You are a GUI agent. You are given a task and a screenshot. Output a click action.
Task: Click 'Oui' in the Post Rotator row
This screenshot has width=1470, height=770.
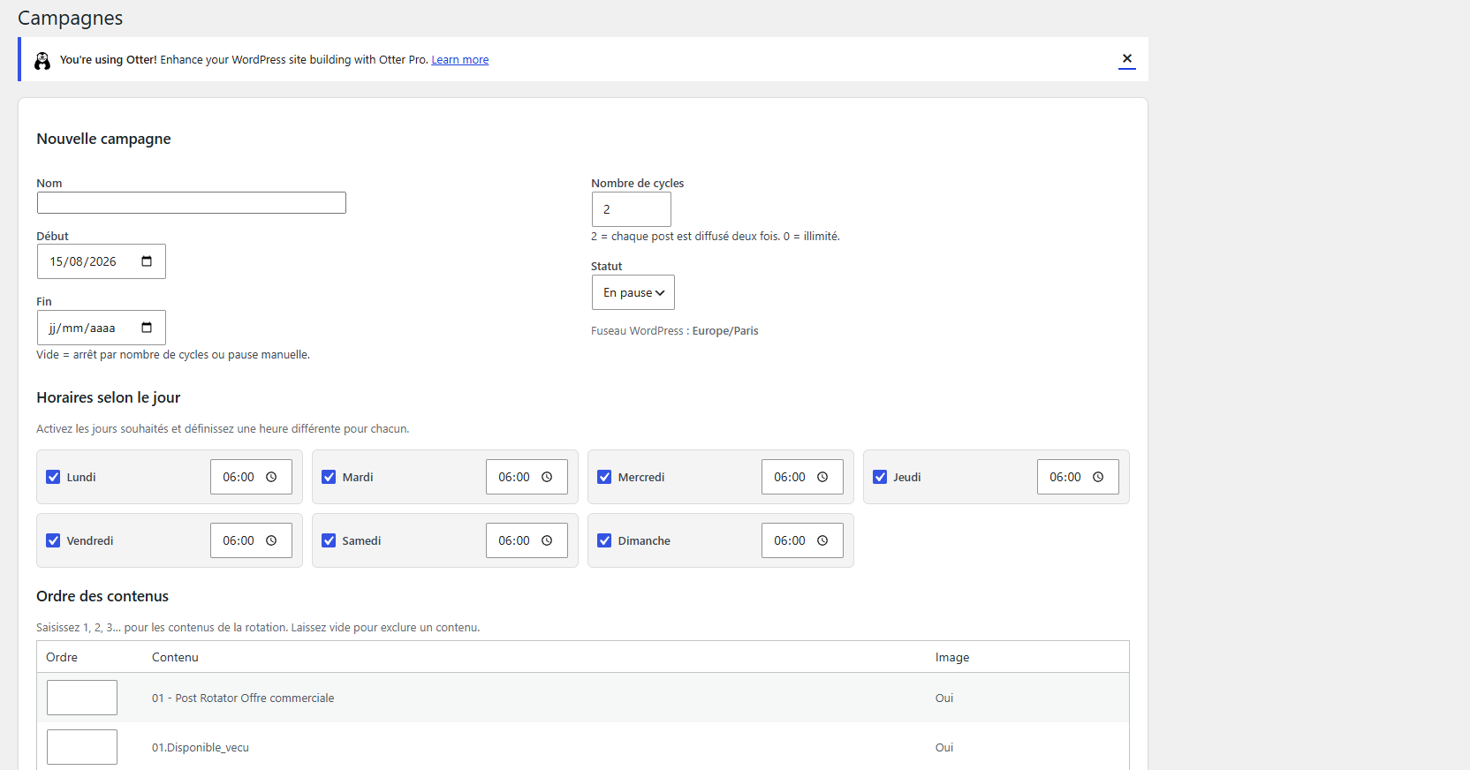pyautogui.click(x=944, y=698)
